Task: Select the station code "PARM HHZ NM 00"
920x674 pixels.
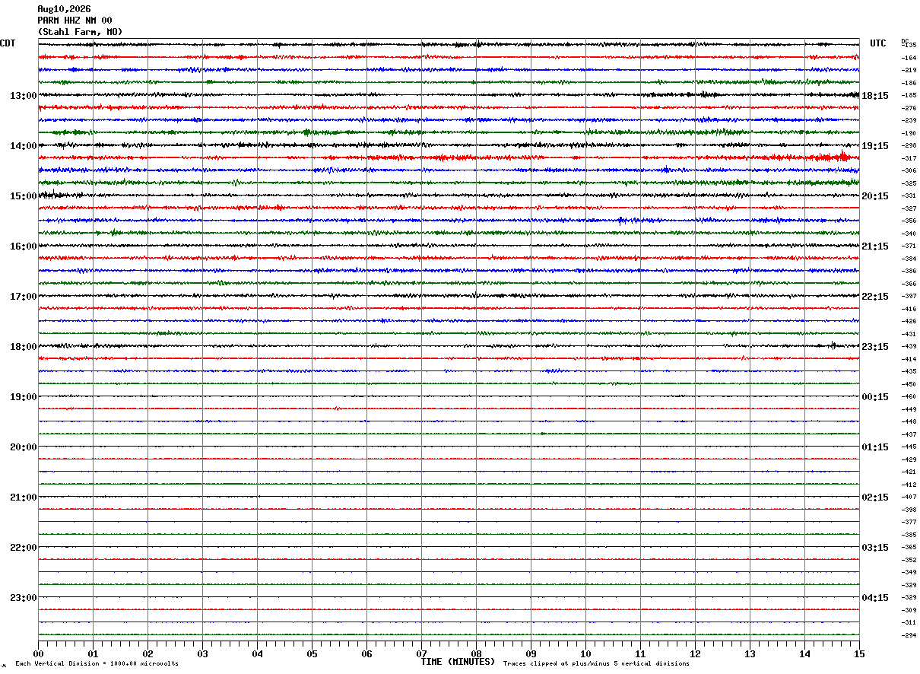Action: (75, 21)
